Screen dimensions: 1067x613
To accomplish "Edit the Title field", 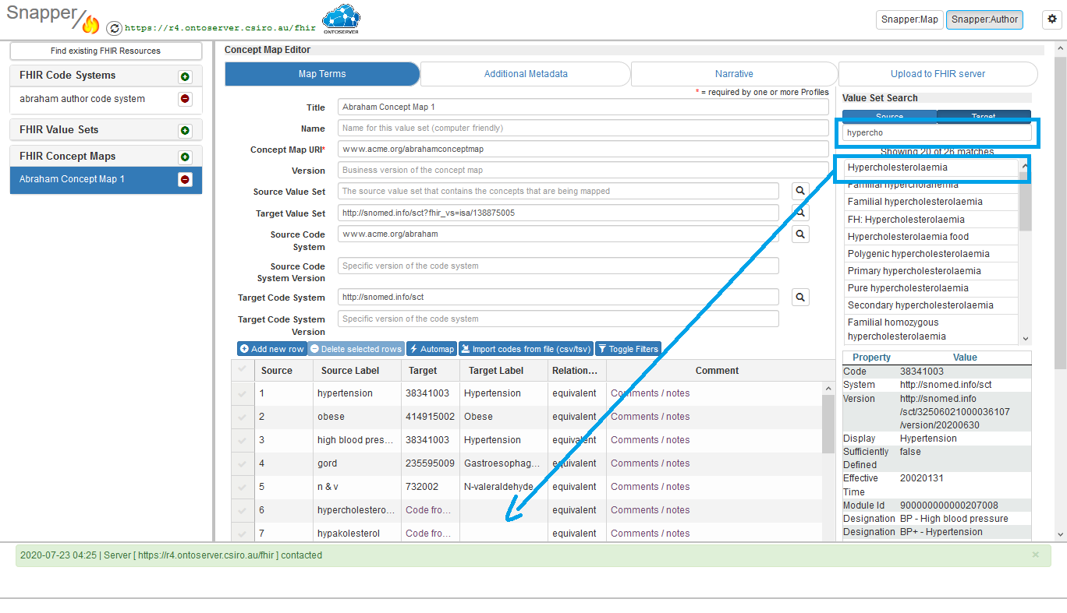I will (583, 107).
